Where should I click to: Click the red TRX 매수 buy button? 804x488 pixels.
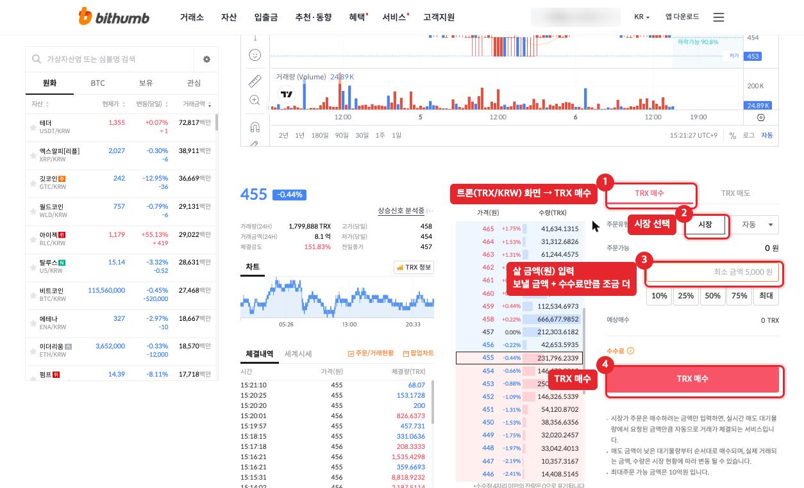[x=692, y=379]
